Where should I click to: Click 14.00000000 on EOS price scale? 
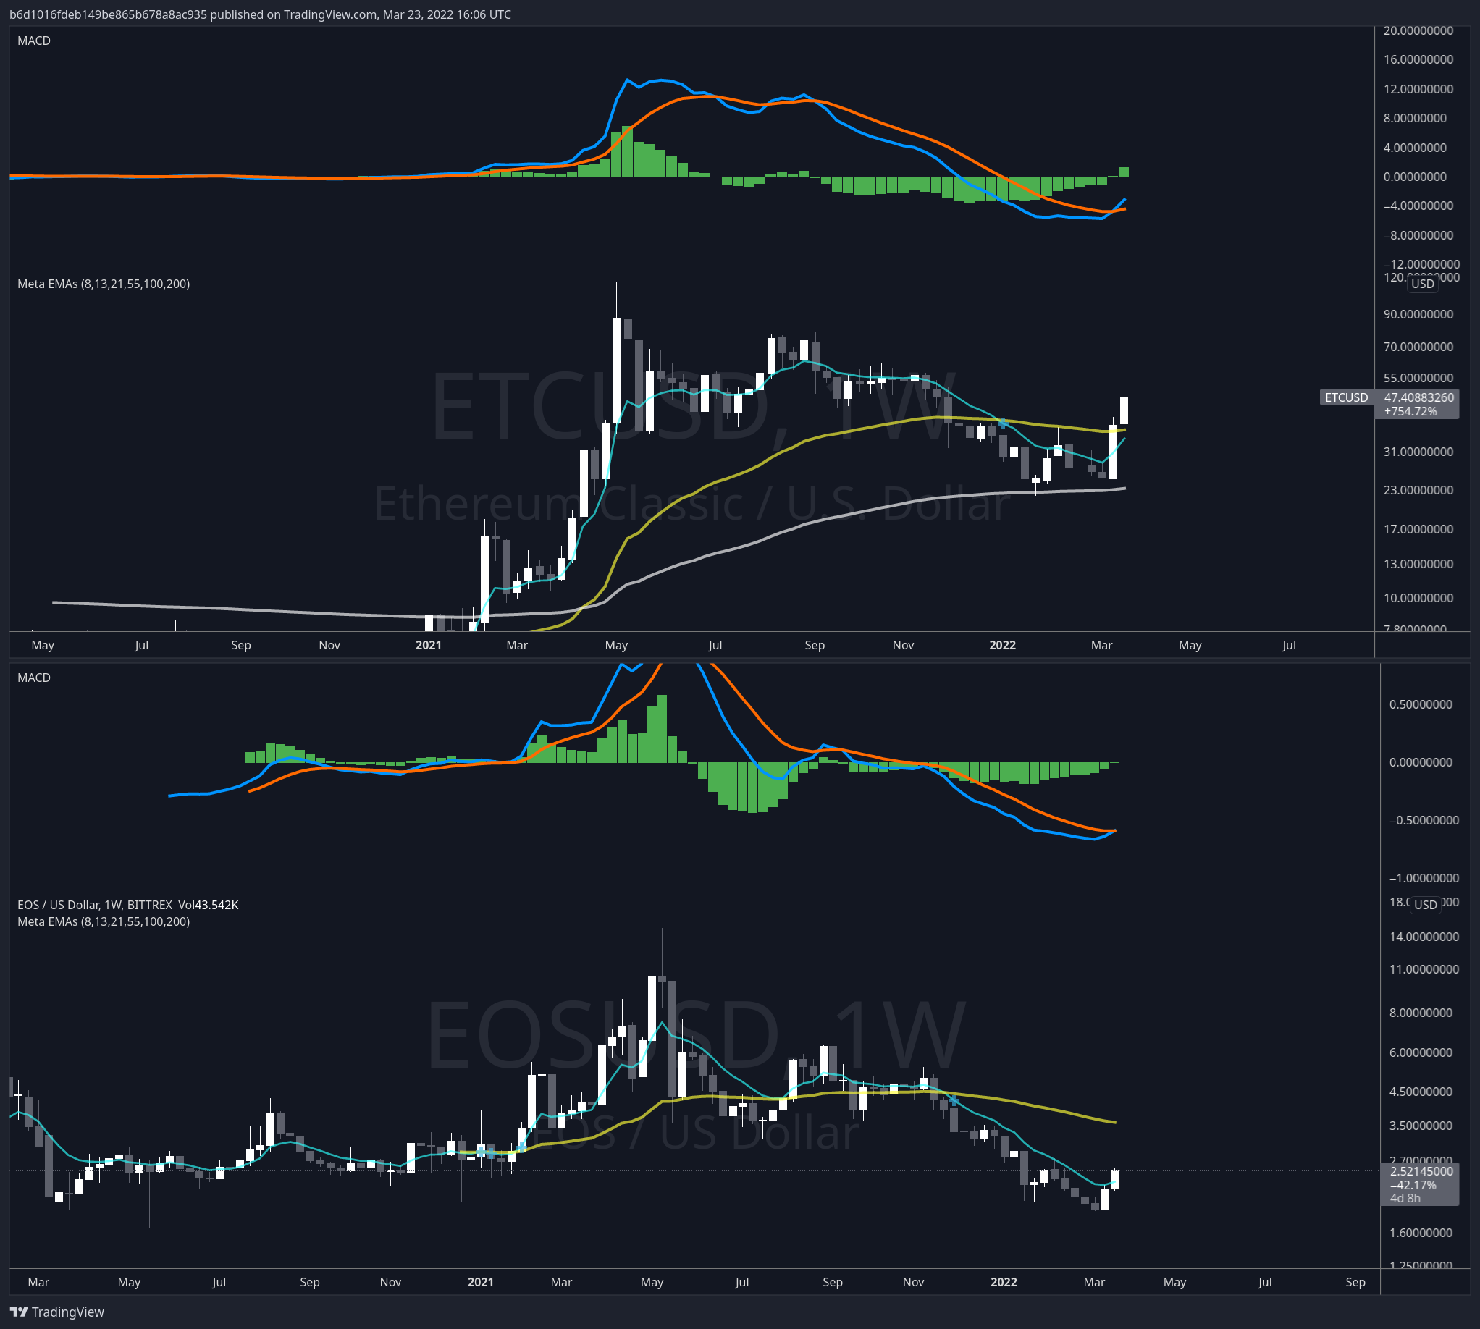(x=1424, y=936)
